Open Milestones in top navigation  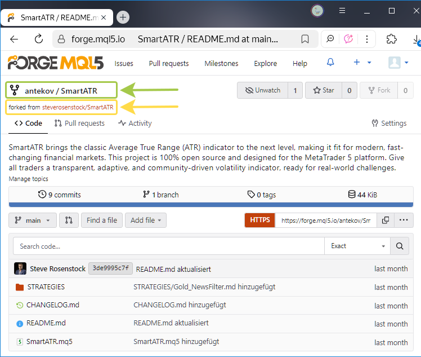[x=221, y=64]
